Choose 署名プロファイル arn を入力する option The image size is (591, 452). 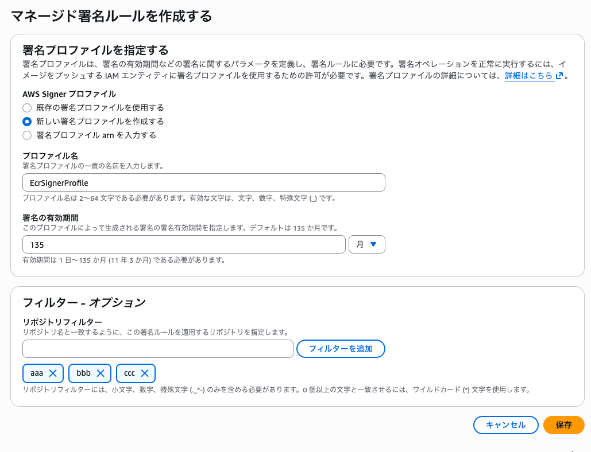pyautogui.click(x=26, y=135)
